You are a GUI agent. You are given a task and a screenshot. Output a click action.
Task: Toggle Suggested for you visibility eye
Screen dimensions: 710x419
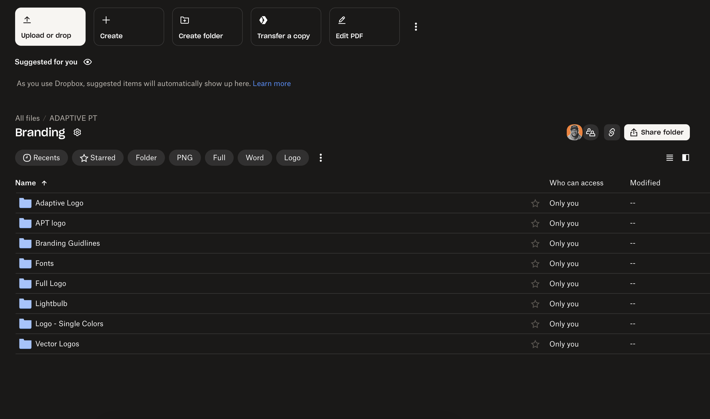(87, 62)
